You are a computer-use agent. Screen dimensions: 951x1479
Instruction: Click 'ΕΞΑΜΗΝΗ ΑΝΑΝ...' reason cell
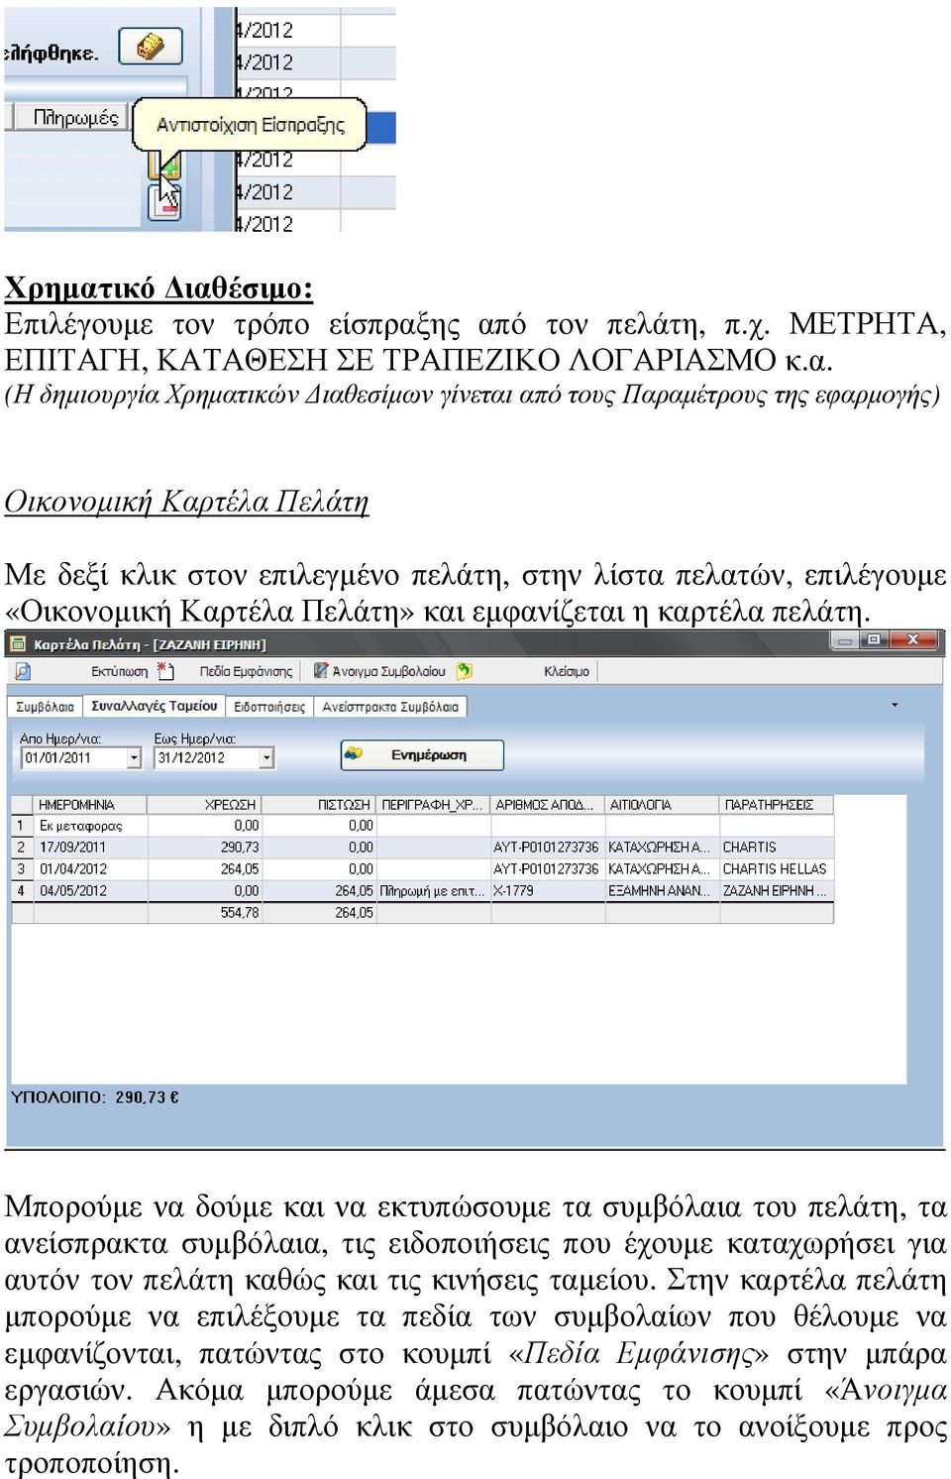click(x=662, y=891)
